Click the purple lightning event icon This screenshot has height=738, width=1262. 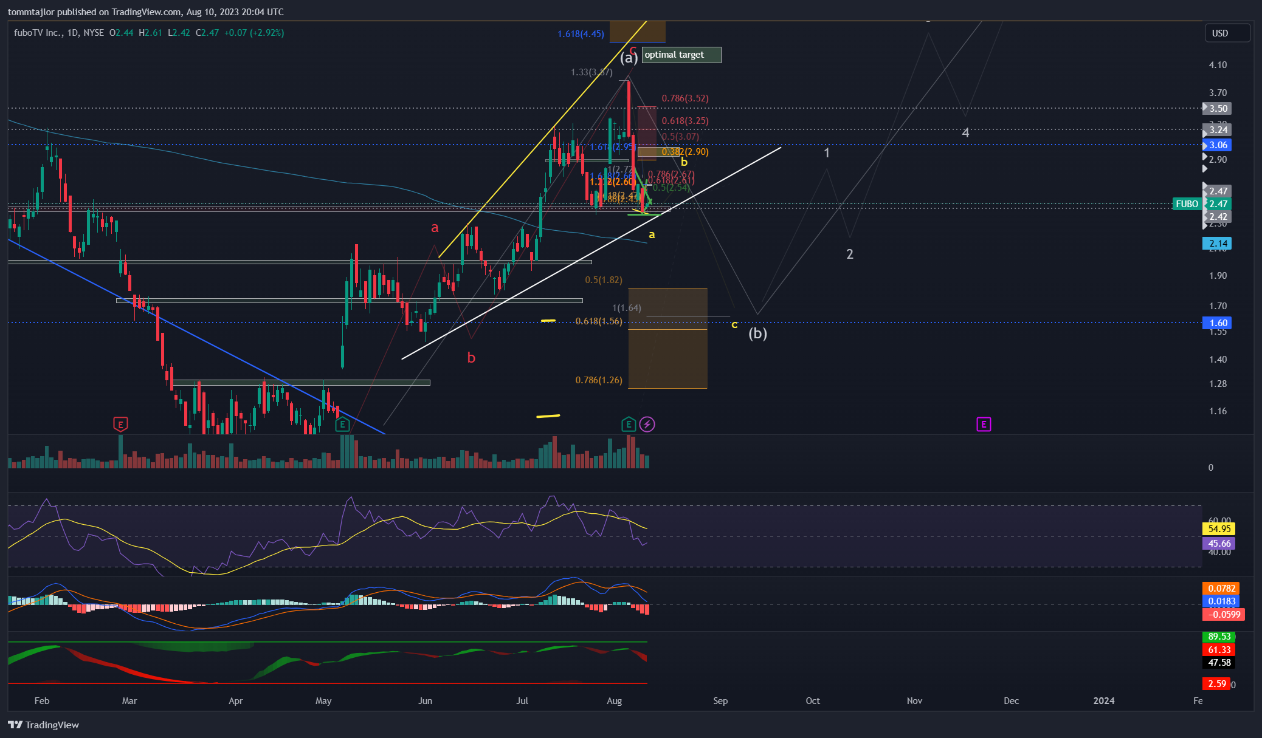pos(647,424)
